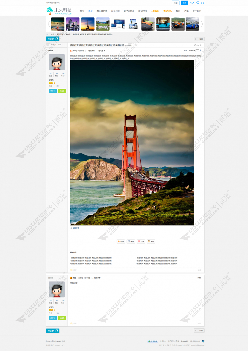Click the 返回 back button at top right
The height and width of the screenshot is (351, 248).
[x=199, y=39]
